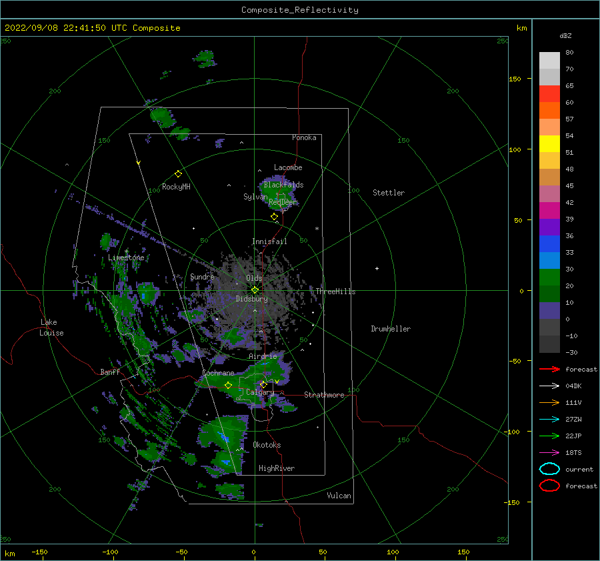Click the Innisfail city label
This screenshot has width=600, height=561.
click(x=269, y=241)
